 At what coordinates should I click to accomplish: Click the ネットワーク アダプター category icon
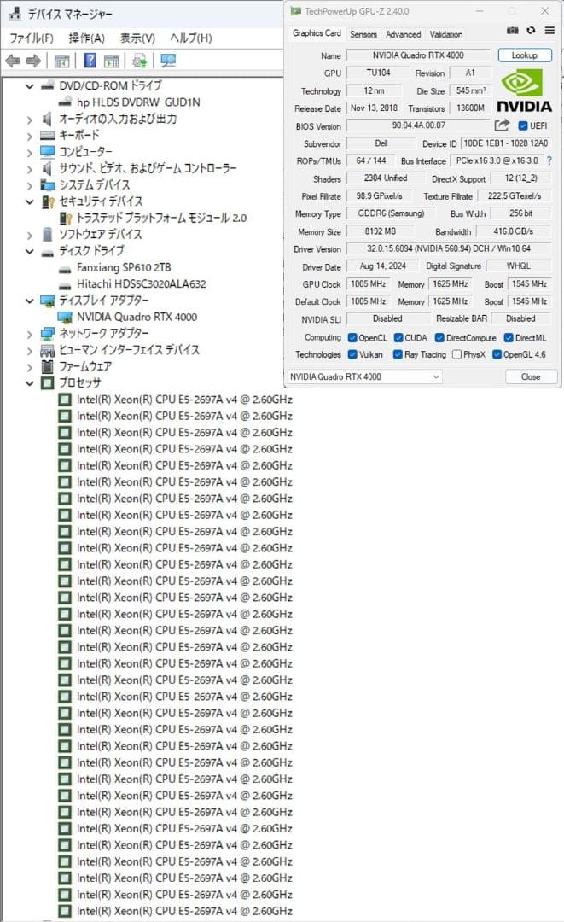coord(48,334)
